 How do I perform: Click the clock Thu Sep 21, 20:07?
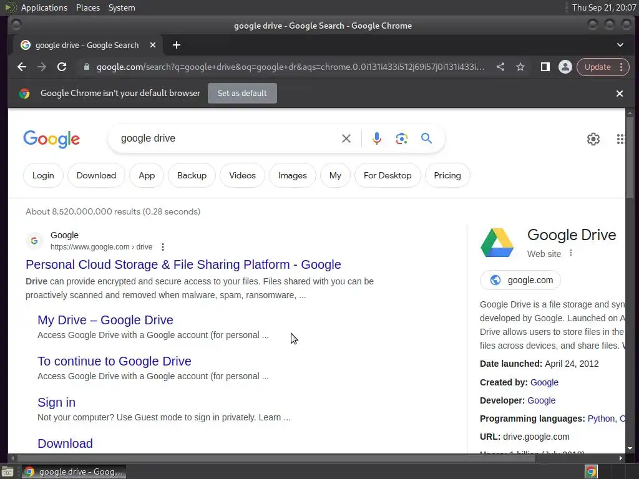(x=603, y=7)
